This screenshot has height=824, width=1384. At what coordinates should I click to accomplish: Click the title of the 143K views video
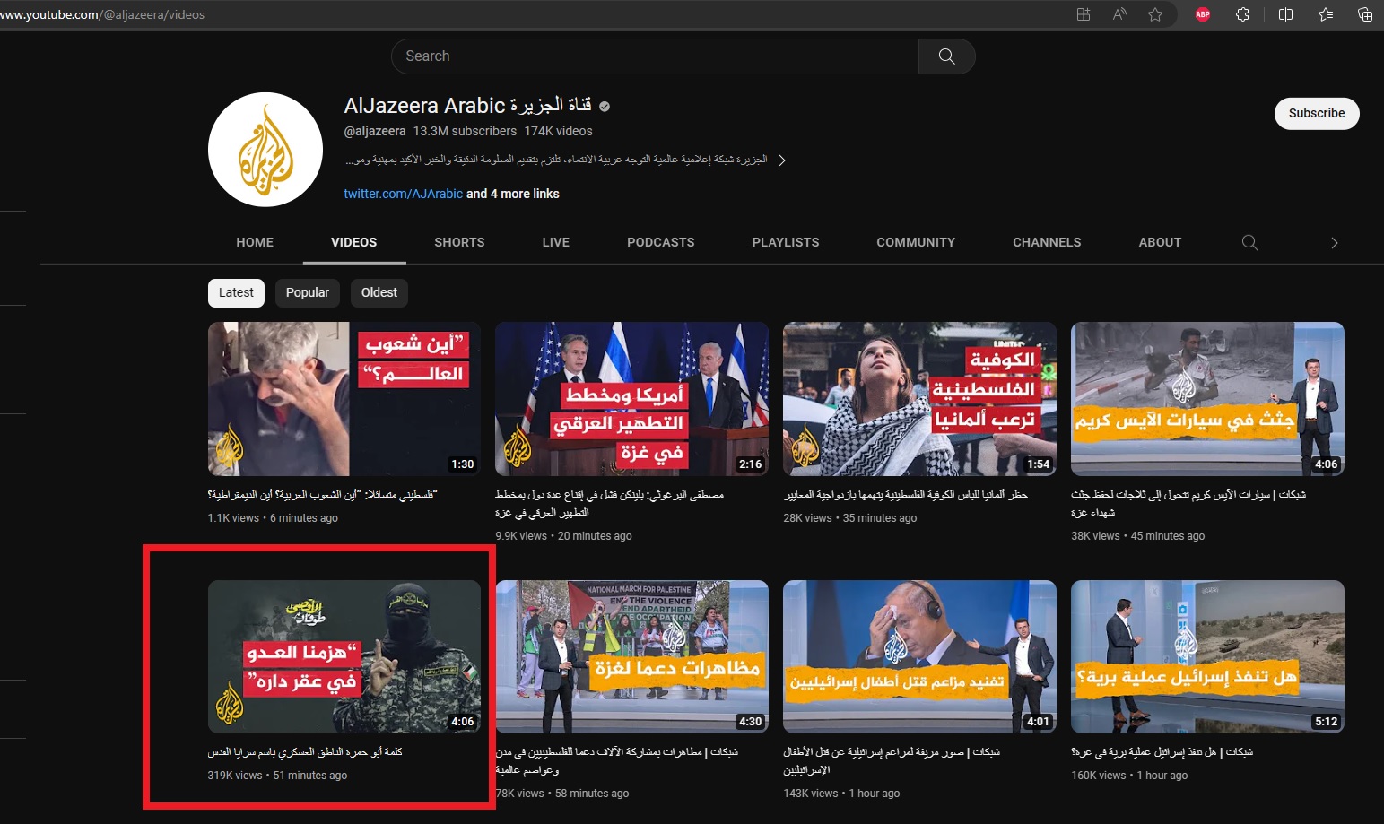(x=892, y=761)
